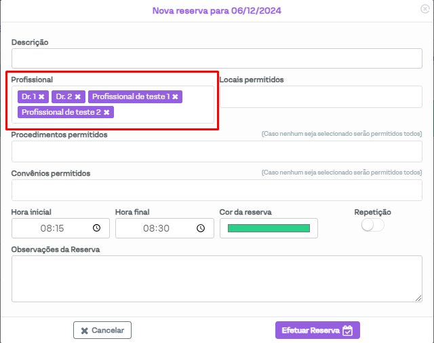This screenshot has height=343, width=434.
Task: Select the 08:15 Hora inicial value
Action: click(x=52, y=228)
